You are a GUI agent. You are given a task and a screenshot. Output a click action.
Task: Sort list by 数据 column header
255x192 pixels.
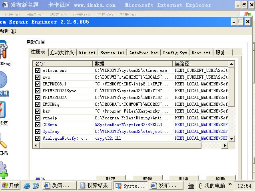pyautogui.click(x=132, y=64)
